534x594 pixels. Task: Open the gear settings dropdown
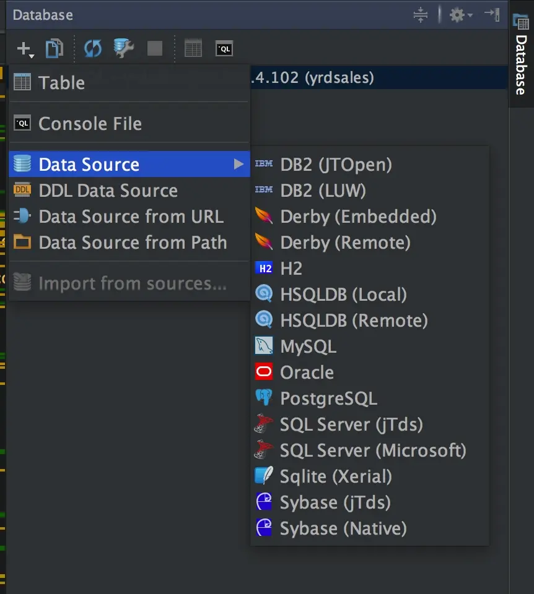pyautogui.click(x=460, y=15)
